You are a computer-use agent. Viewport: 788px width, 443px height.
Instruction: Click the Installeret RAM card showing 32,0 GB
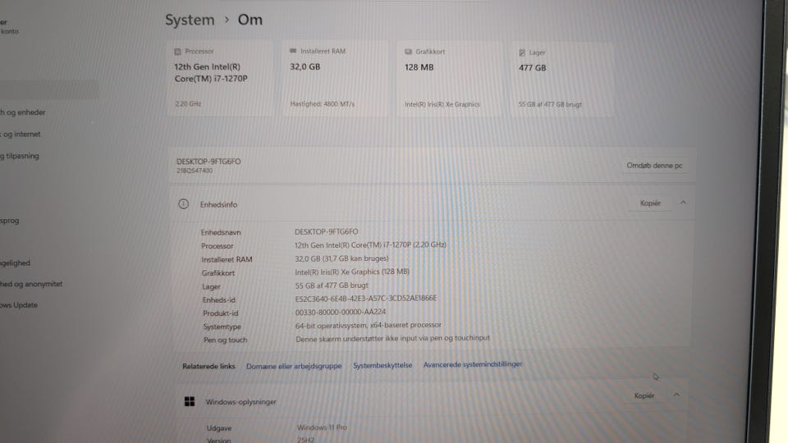tap(335, 79)
